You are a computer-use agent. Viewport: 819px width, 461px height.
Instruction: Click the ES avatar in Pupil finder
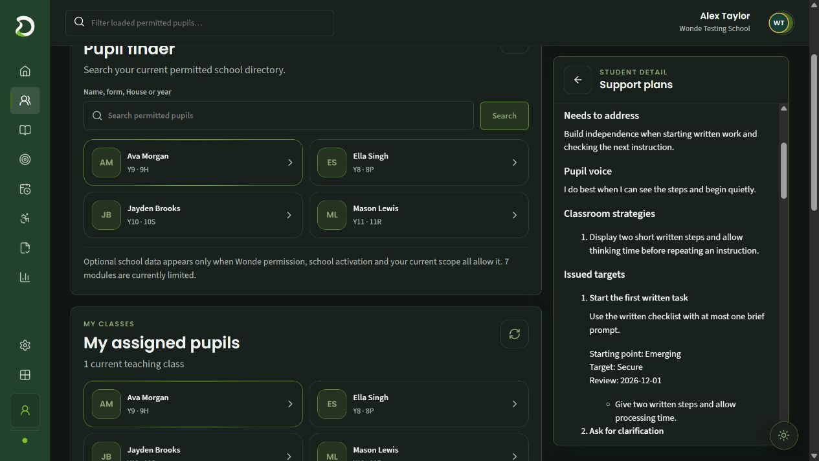point(332,163)
